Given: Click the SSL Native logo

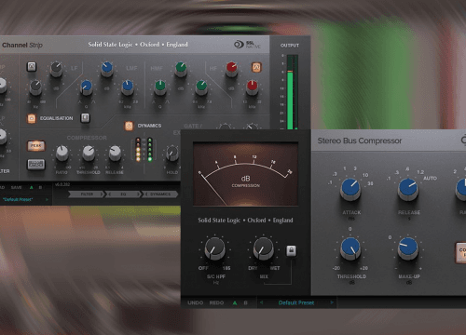Looking at the screenshot, I should (247, 45).
